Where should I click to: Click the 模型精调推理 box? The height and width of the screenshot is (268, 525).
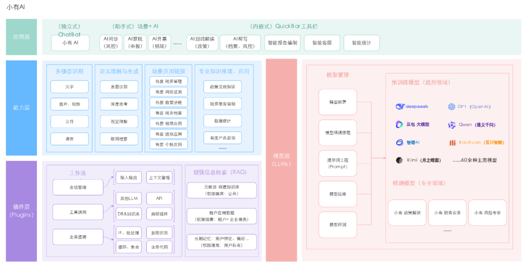[x=337, y=133]
